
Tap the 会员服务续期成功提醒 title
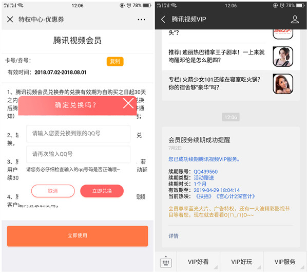(x=199, y=140)
